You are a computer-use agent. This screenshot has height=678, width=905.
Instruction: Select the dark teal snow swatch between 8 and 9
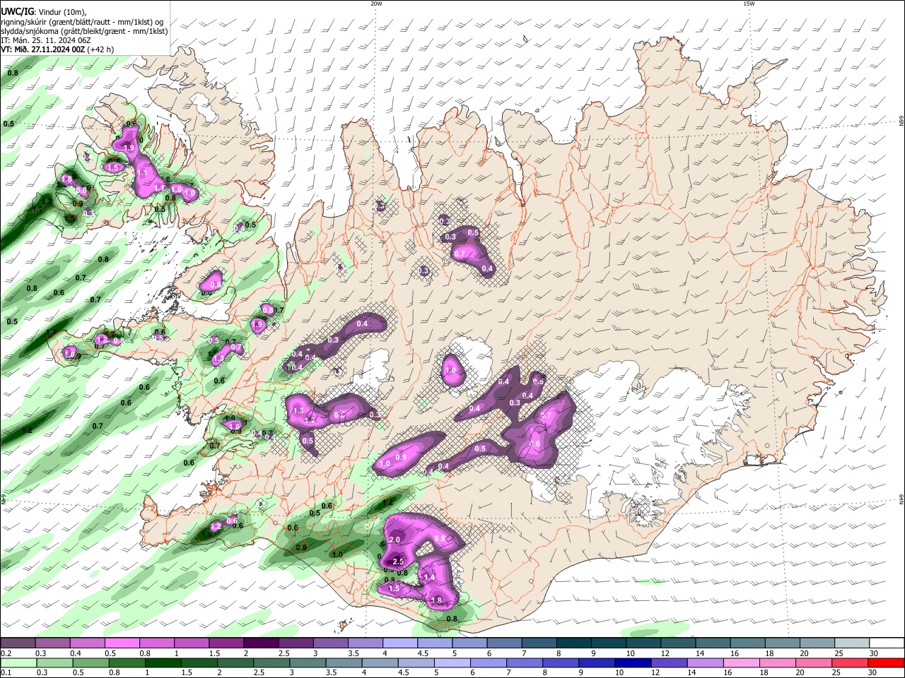[574, 643]
